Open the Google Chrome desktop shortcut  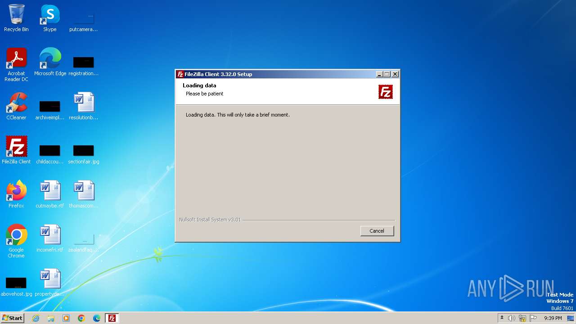[16, 241]
